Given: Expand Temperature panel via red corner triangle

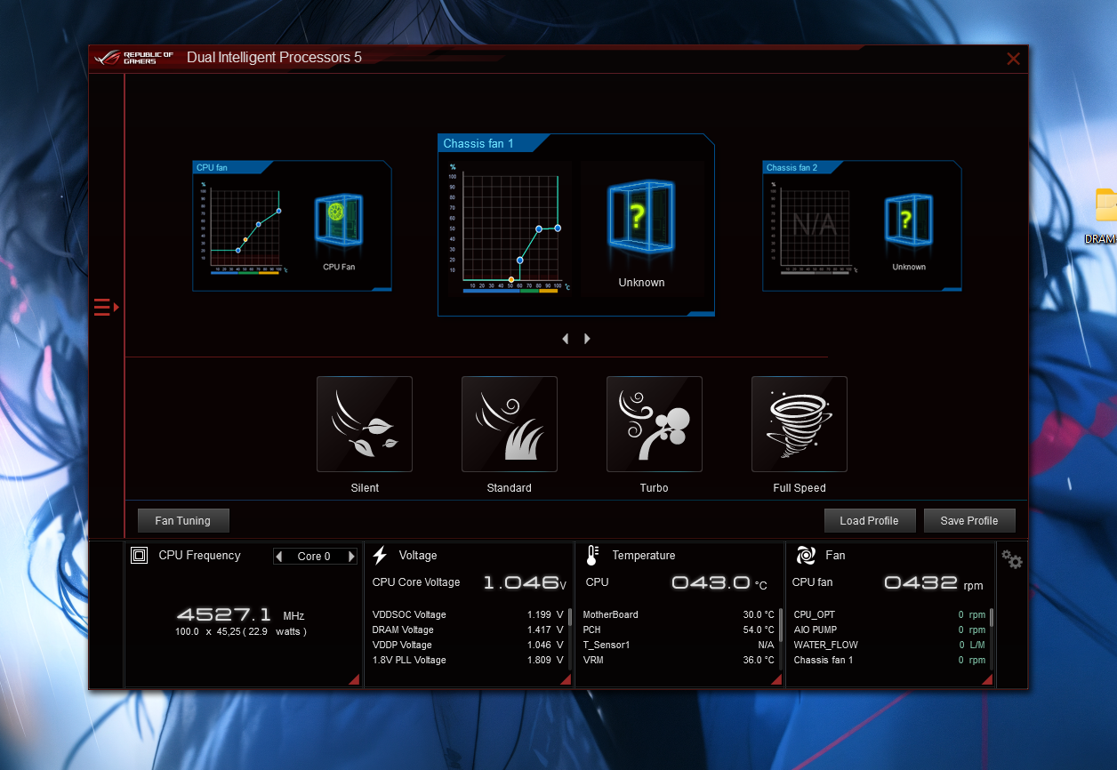Looking at the screenshot, I should (x=776, y=679).
